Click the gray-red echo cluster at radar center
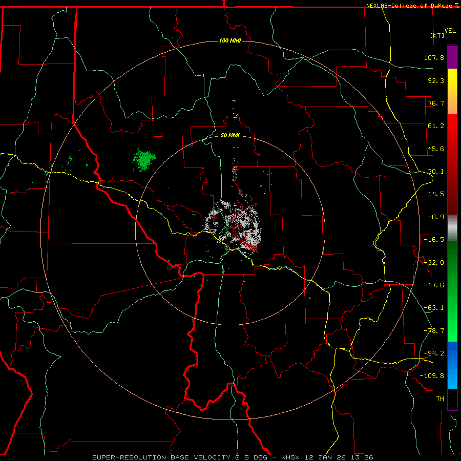Viewport: 461px width, 461px height. [233, 228]
